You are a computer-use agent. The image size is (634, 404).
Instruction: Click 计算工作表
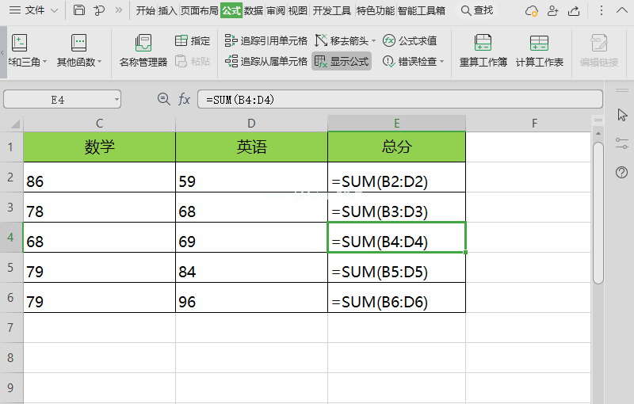pyautogui.click(x=540, y=51)
